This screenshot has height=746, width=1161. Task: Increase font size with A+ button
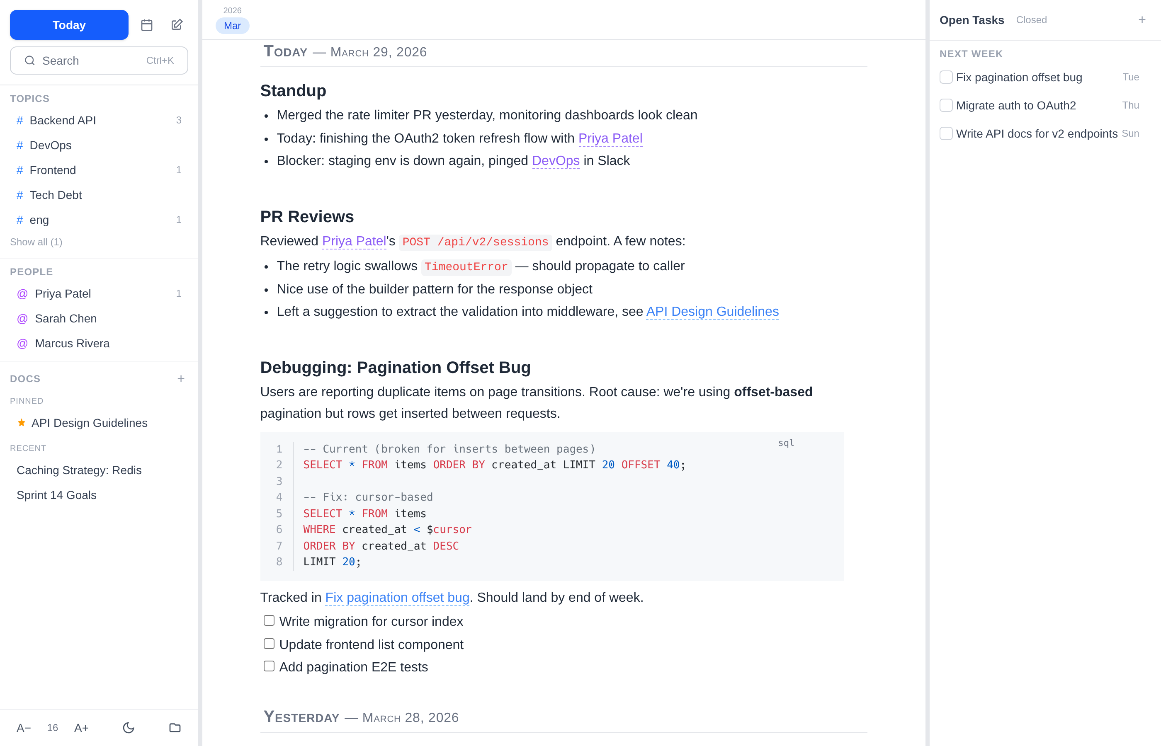tap(81, 728)
